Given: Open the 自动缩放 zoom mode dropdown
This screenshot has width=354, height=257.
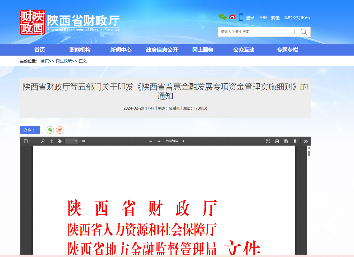Looking at the screenshot, I should 174,141.
